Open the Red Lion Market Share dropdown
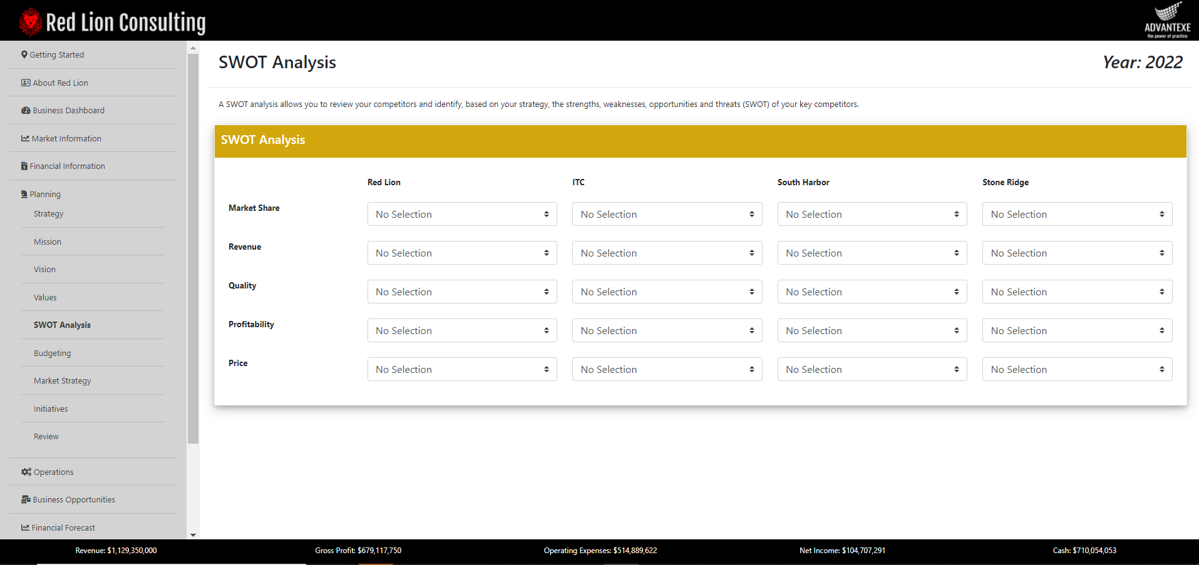 tap(461, 213)
